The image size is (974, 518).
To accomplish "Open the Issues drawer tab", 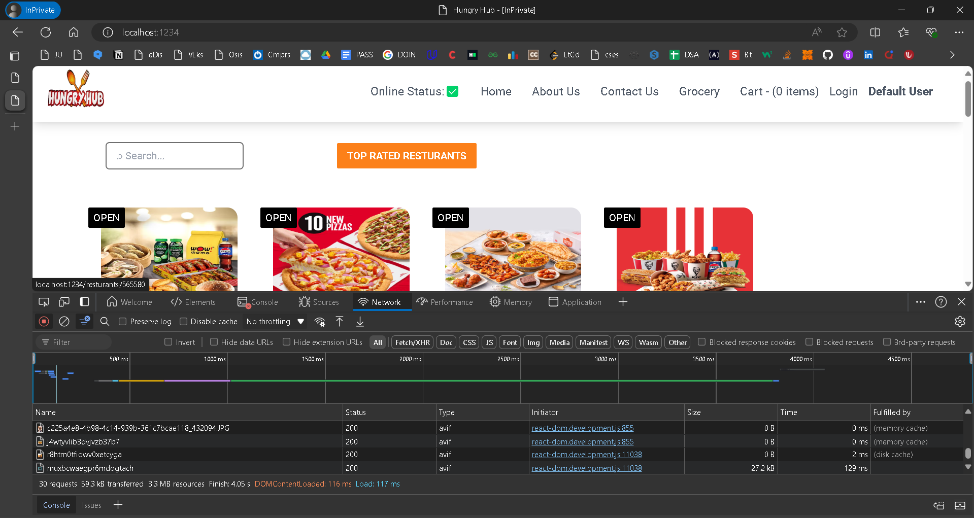I will point(92,505).
